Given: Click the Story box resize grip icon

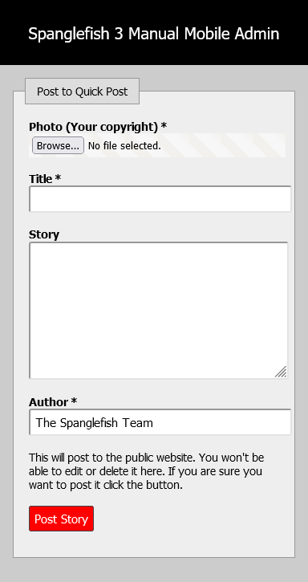Looking at the screenshot, I should point(281,372).
